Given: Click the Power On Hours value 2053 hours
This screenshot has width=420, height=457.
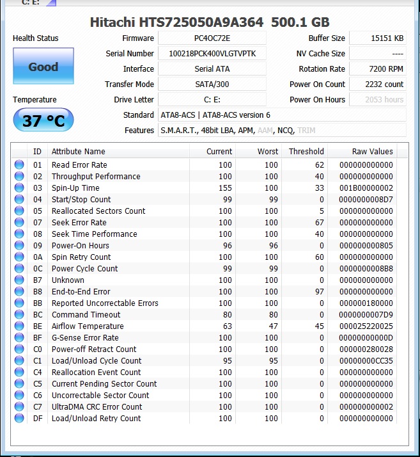Looking at the screenshot, I should (x=378, y=100).
